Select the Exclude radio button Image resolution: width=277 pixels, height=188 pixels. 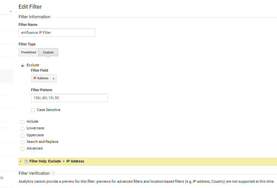pos(23,66)
